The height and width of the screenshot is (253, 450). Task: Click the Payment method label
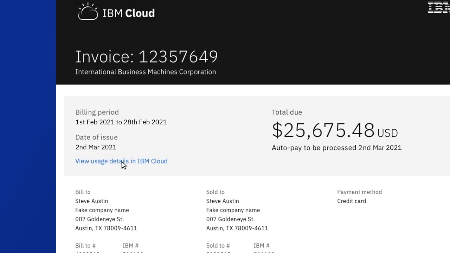pos(359,192)
